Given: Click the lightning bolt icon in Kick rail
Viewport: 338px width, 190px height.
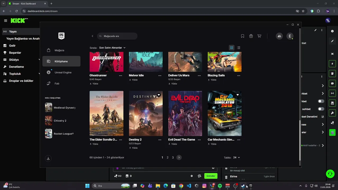Looking at the screenshot, I should pyautogui.click(x=332, y=64).
